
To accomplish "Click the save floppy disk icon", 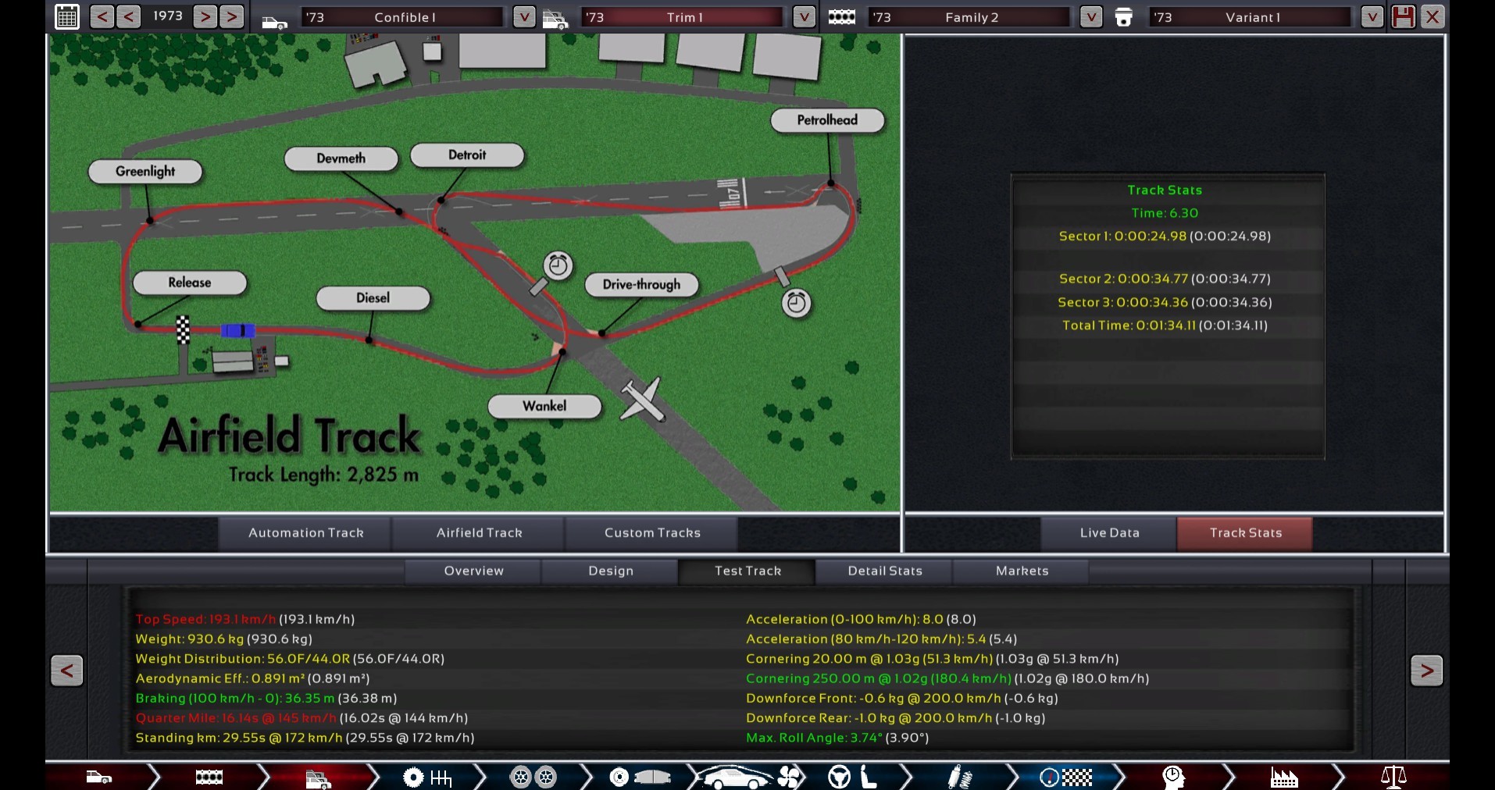I will (1403, 16).
